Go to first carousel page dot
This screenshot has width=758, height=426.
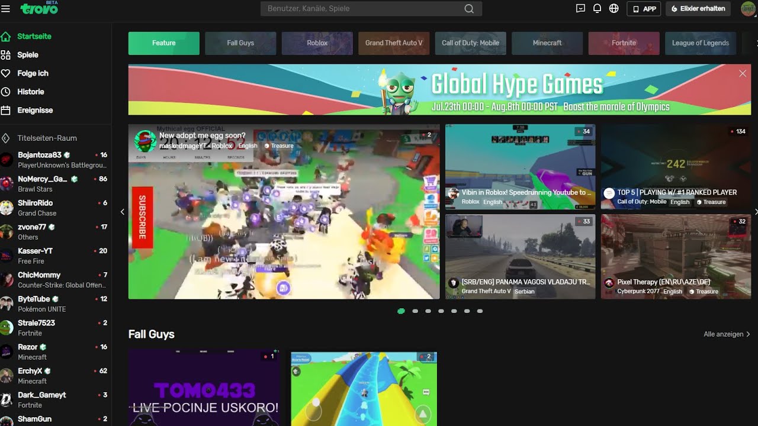pyautogui.click(x=402, y=311)
